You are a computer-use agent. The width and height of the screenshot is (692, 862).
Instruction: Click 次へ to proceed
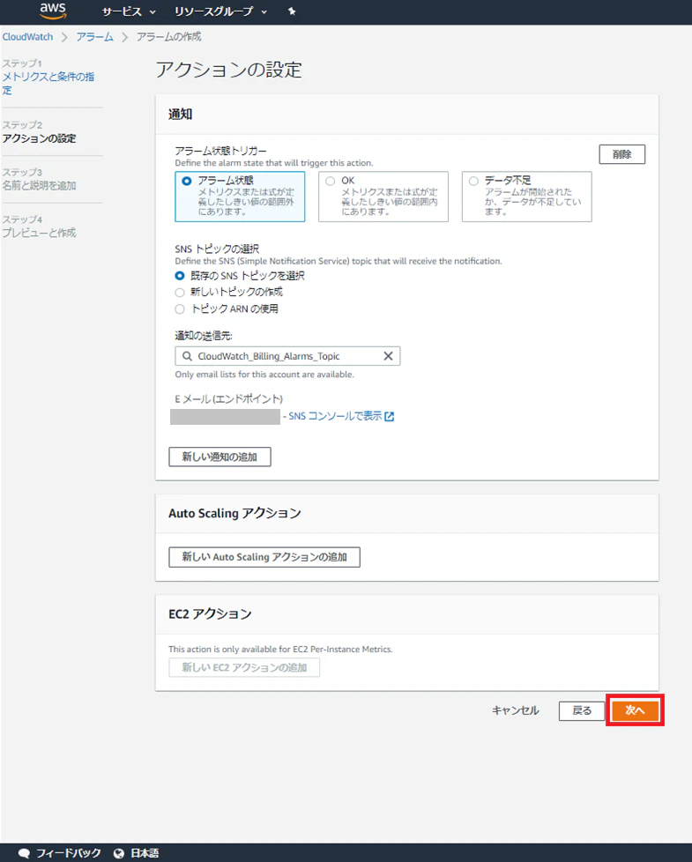click(635, 710)
